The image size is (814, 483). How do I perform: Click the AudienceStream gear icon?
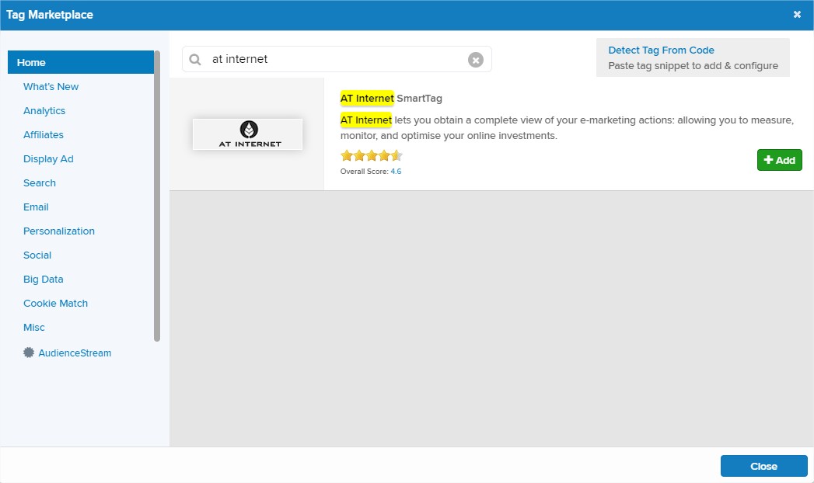[29, 353]
